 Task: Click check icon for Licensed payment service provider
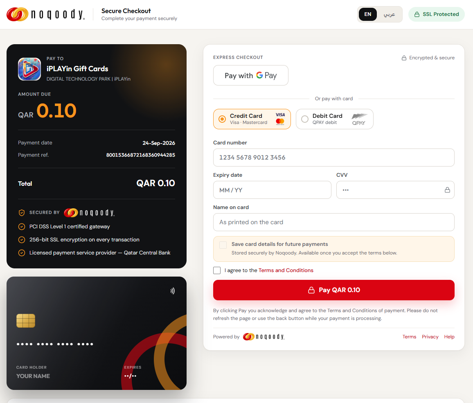coord(22,253)
